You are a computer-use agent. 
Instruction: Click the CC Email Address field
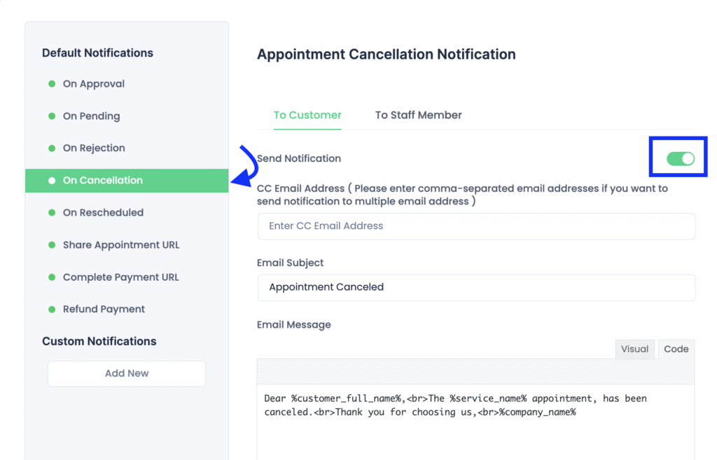(476, 226)
